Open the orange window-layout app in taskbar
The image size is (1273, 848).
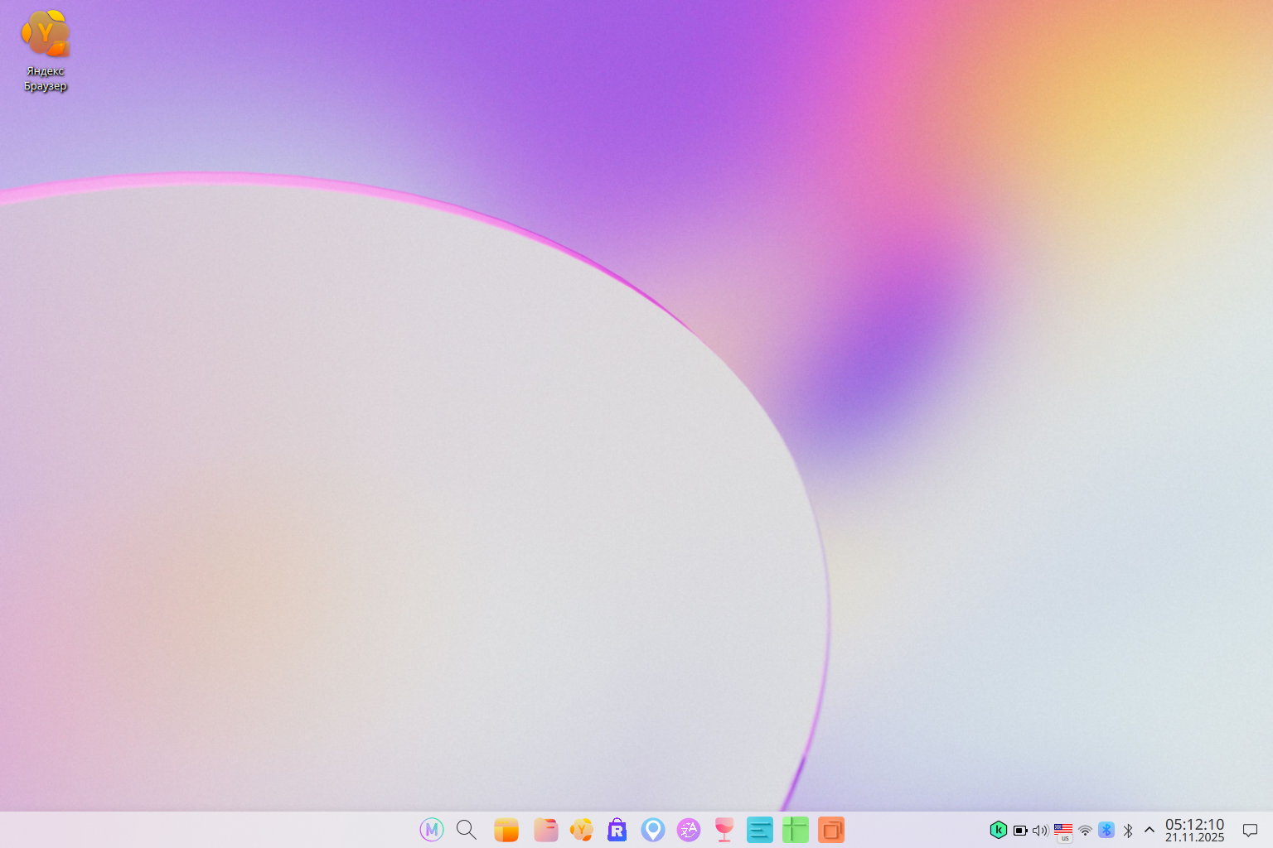point(506,829)
